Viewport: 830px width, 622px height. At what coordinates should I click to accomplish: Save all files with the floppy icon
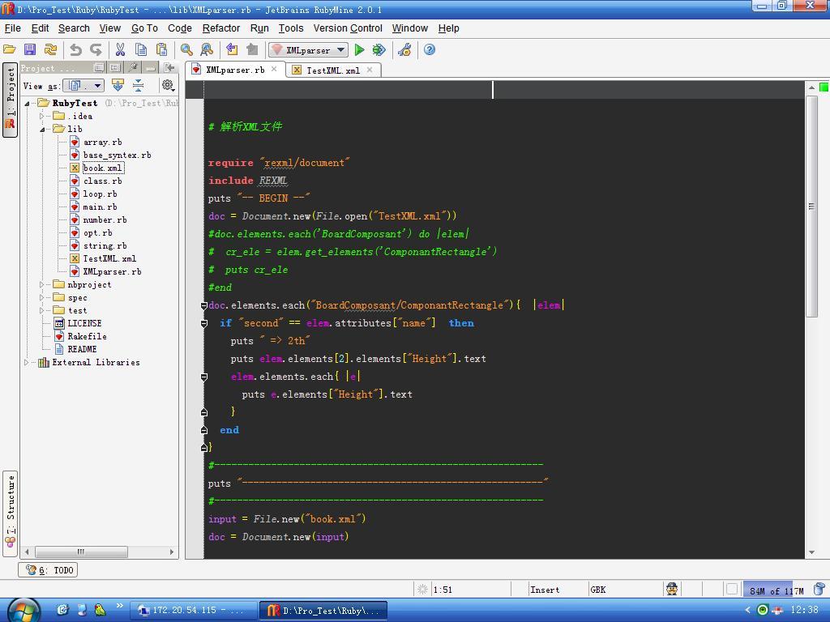point(30,49)
